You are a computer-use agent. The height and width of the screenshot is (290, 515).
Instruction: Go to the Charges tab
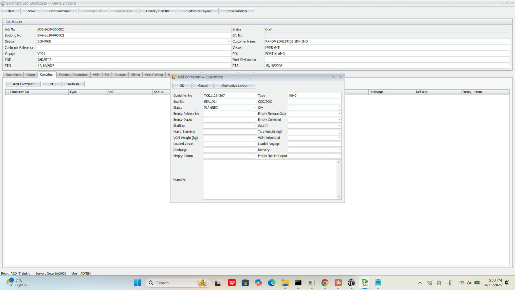[120, 75]
